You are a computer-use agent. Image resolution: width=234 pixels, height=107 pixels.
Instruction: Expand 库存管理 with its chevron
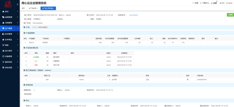click(x=18, y=34)
